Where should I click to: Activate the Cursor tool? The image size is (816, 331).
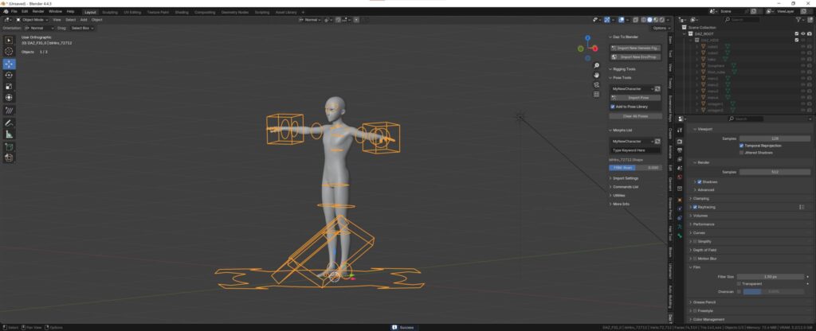(9, 51)
